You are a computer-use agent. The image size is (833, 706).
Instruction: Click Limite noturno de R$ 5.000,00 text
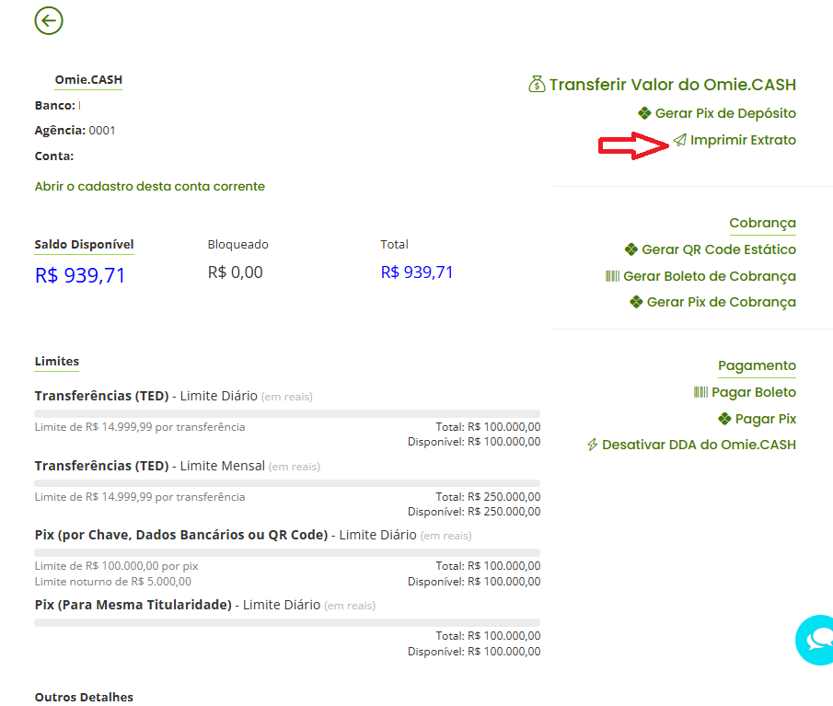coord(112,582)
